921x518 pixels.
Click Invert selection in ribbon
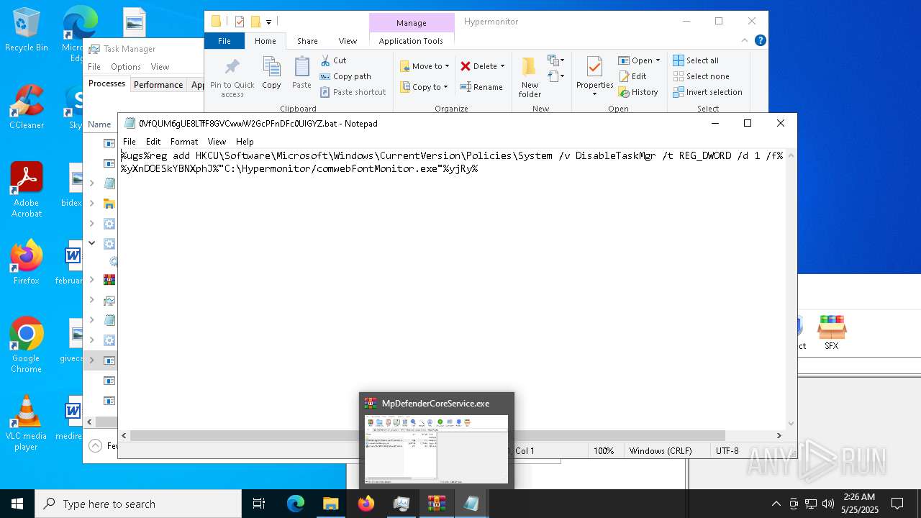(707, 92)
